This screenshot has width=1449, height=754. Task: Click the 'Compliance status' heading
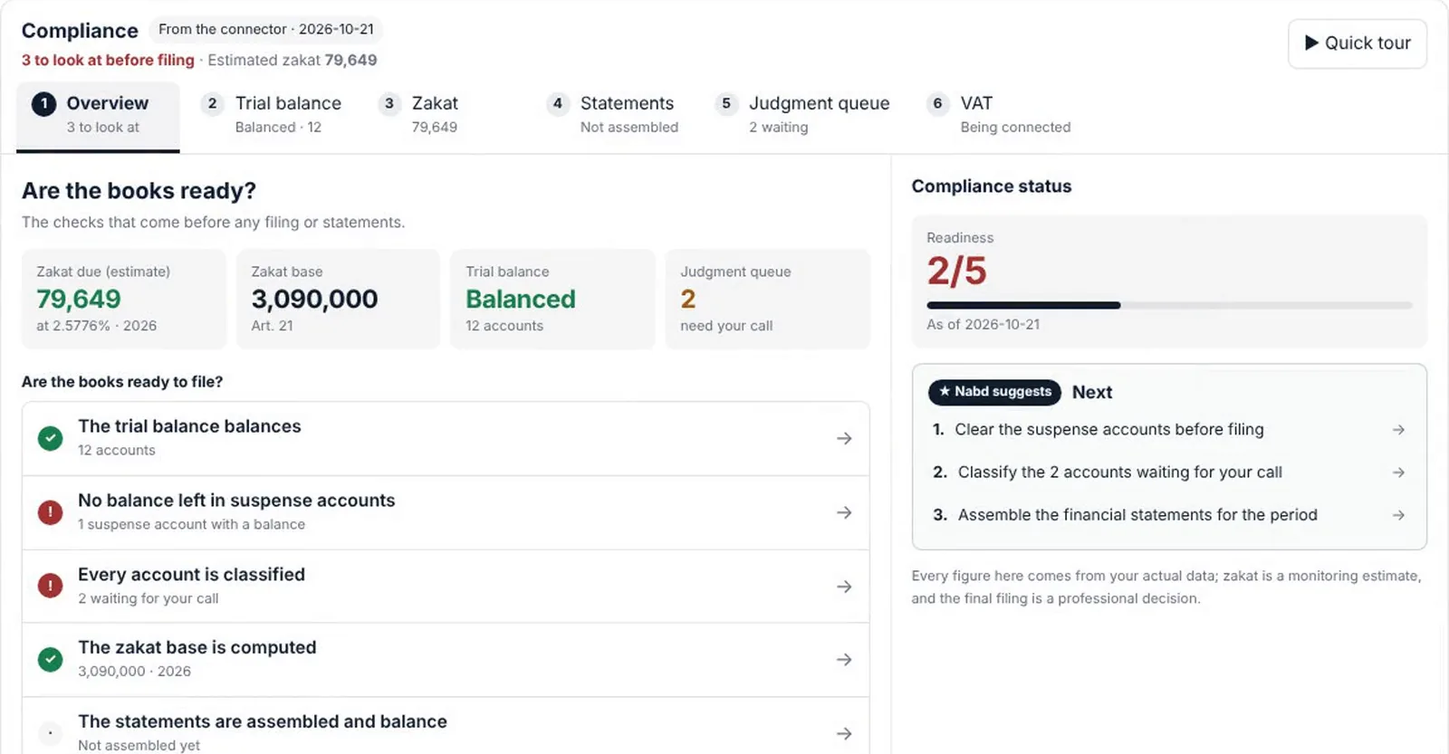(x=992, y=186)
